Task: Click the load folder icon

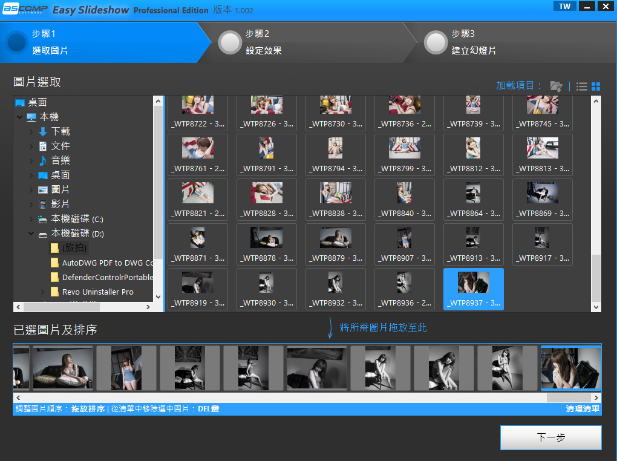Action: (556, 87)
